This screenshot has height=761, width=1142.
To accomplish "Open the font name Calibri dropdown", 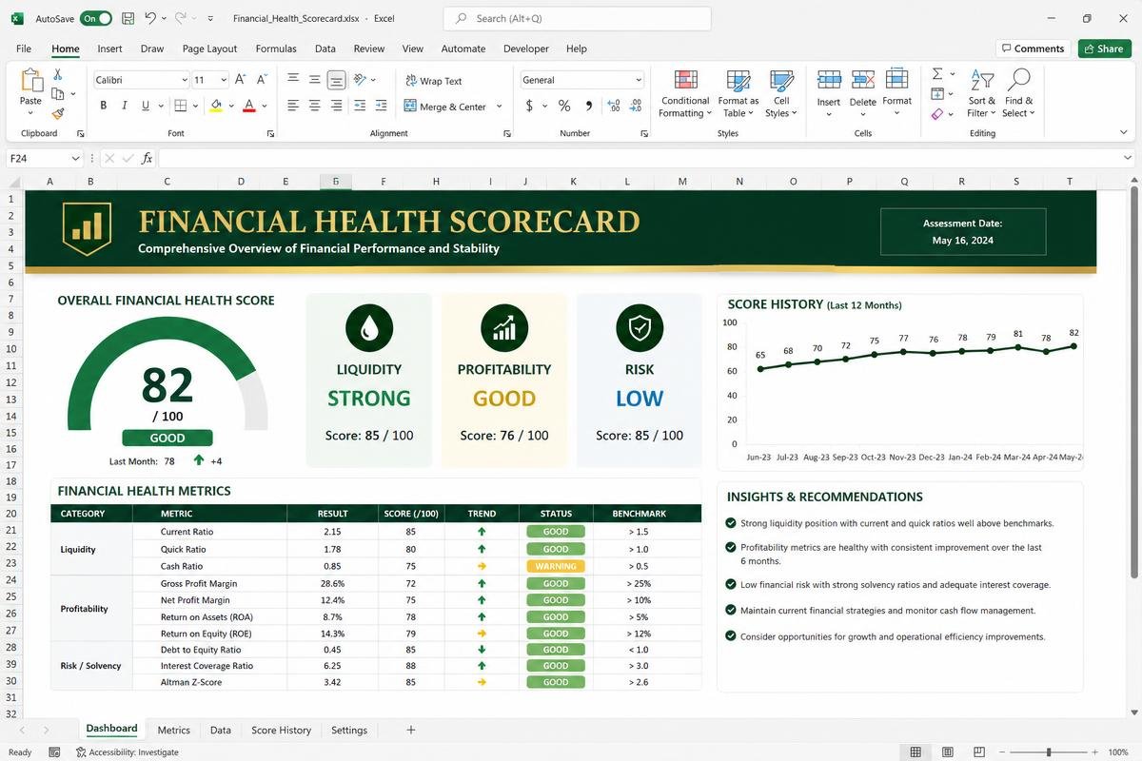I will pos(185,80).
